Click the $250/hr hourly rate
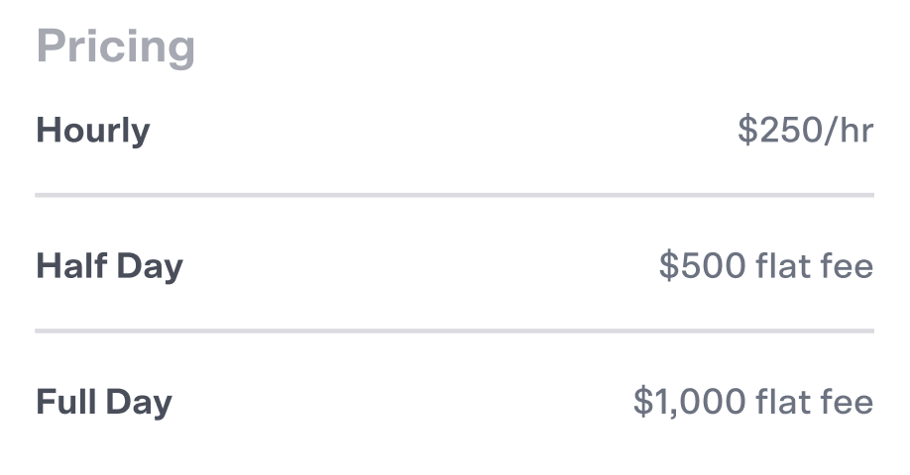Viewport: 910px width, 475px height. coord(805,131)
